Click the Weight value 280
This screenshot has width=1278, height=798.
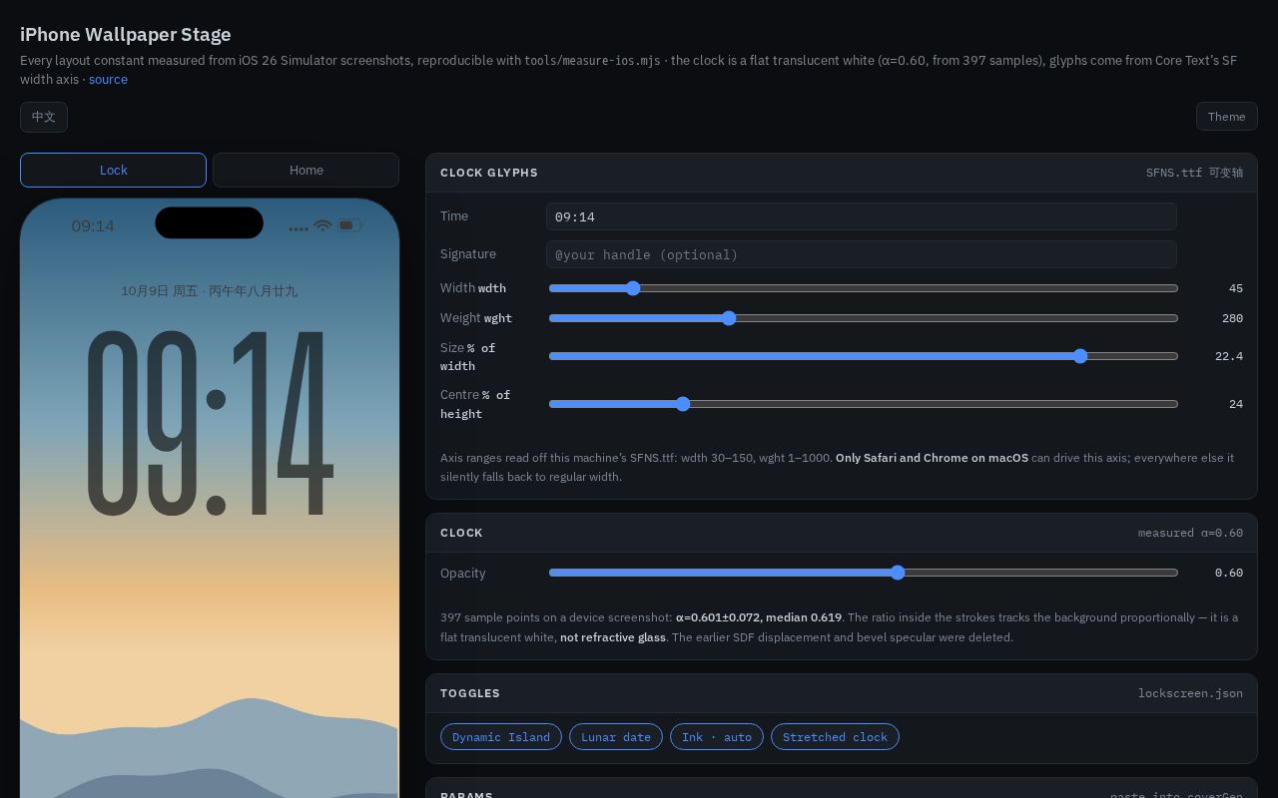coord(1232,318)
